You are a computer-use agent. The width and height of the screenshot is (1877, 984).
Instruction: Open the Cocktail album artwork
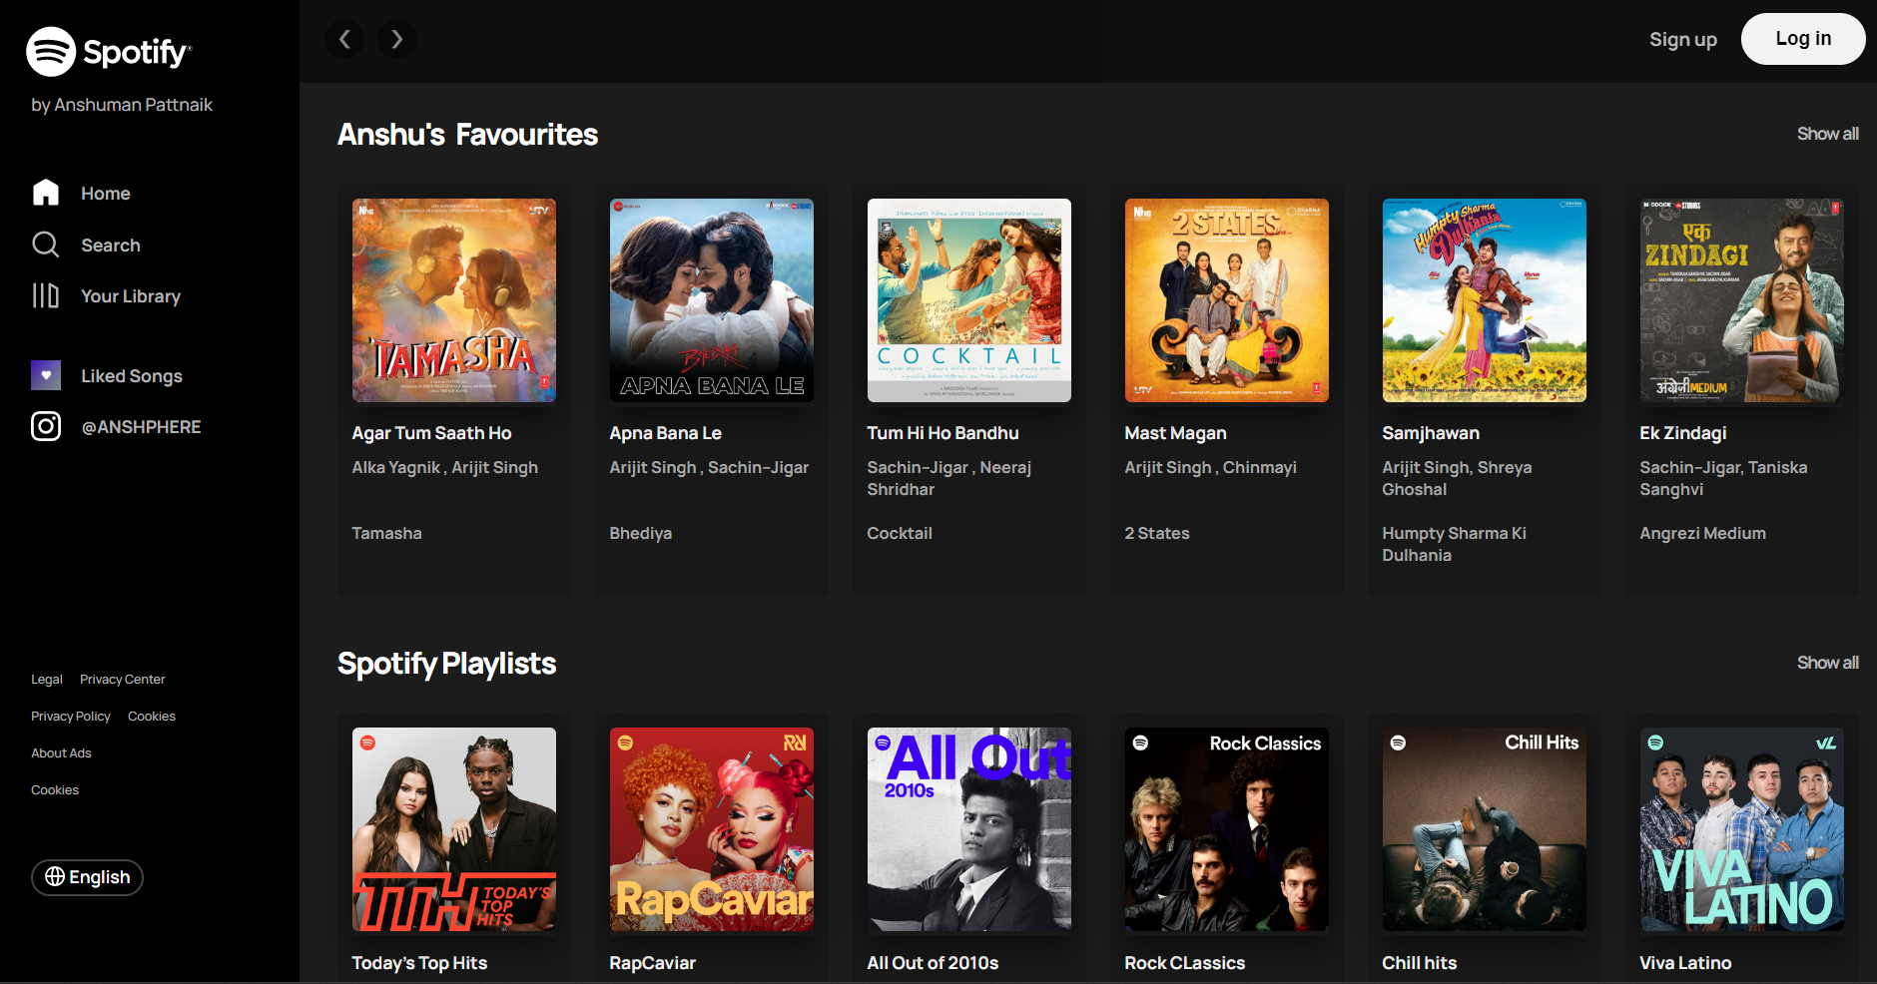(969, 300)
